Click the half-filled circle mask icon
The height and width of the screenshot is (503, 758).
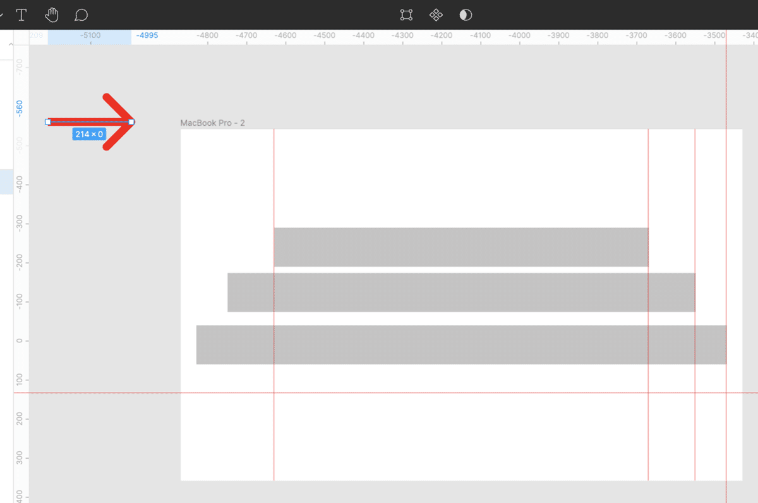(x=466, y=15)
